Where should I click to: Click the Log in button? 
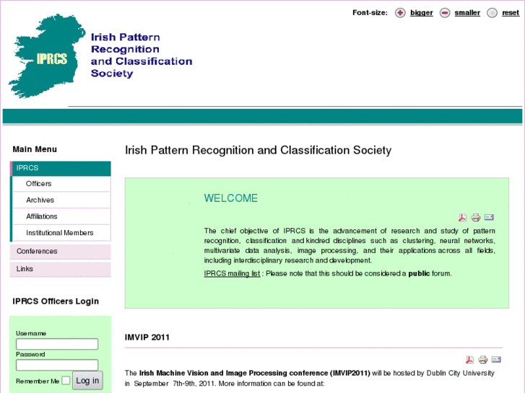87,381
